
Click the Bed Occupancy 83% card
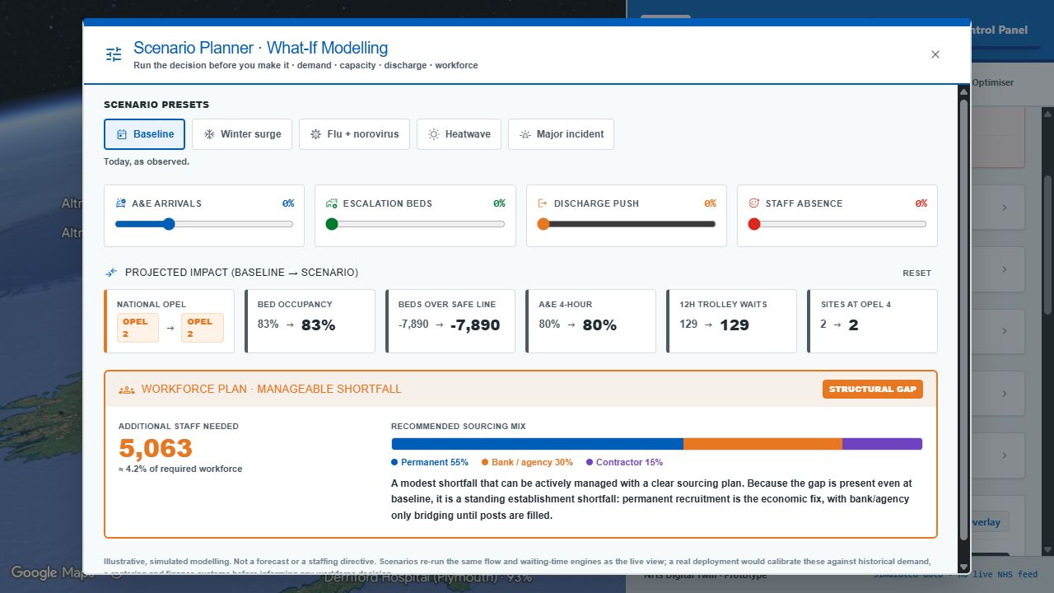tap(310, 321)
